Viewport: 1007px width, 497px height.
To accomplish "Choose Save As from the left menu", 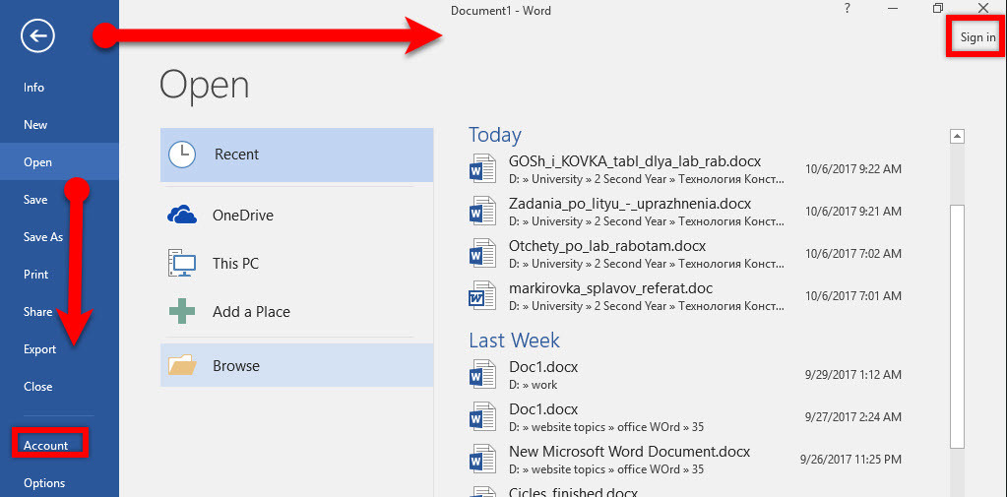I will coord(43,237).
